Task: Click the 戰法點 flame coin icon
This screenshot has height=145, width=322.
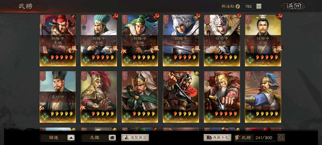Action: point(238,6)
